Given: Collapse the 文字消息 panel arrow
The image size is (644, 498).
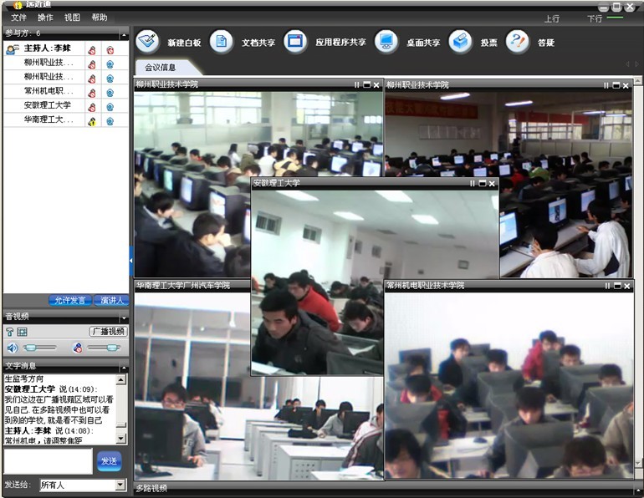Looking at the screenshot, I should (124, 365).
